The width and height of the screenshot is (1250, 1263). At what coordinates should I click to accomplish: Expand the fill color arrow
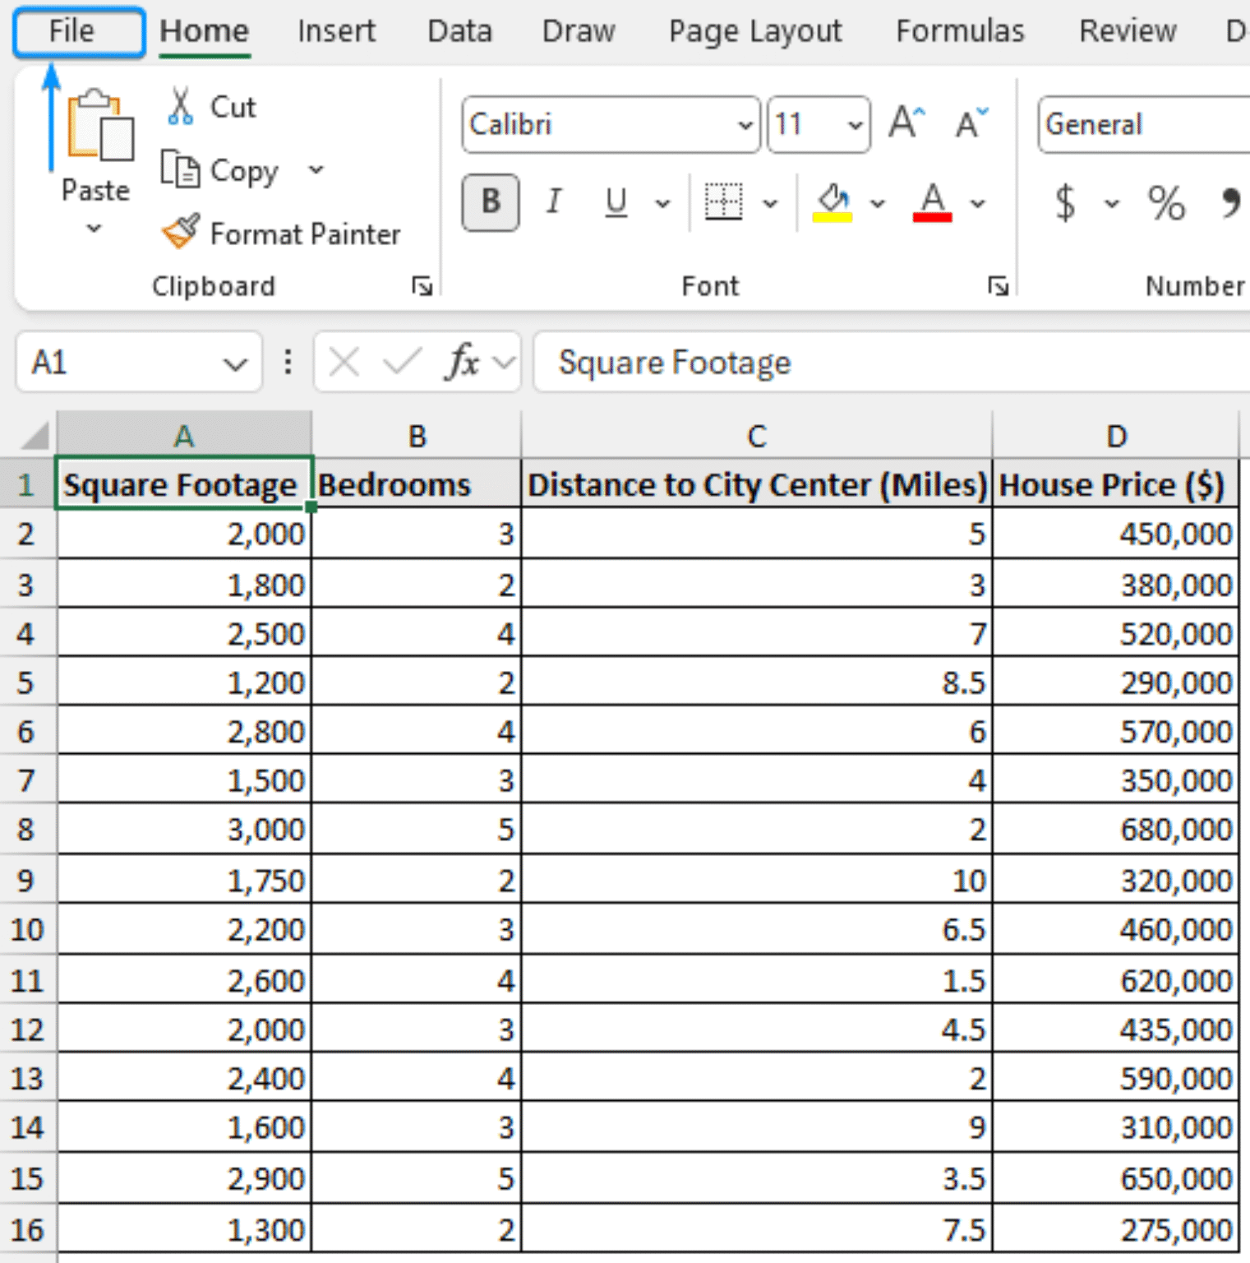(878, 203)
